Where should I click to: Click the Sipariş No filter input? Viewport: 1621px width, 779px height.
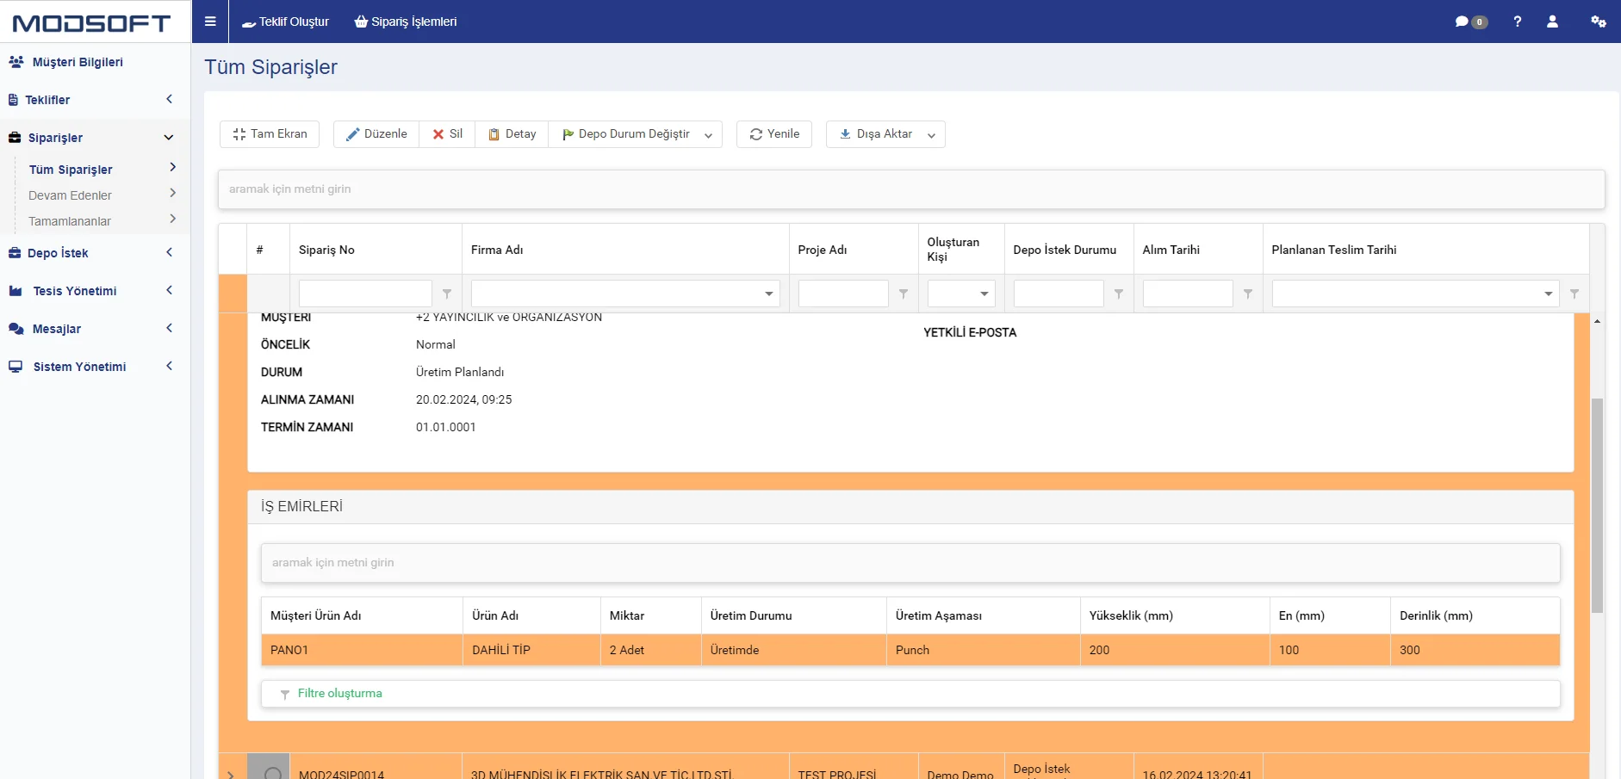click(x=365, y=294)
